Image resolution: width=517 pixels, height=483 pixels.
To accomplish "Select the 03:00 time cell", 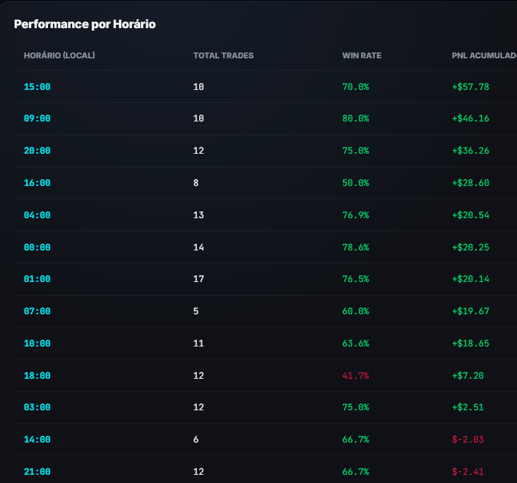I will (37, 408).
